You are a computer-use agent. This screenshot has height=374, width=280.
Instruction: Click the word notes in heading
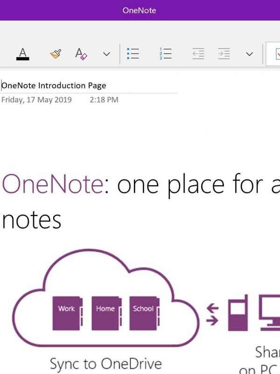click(32, 220)
